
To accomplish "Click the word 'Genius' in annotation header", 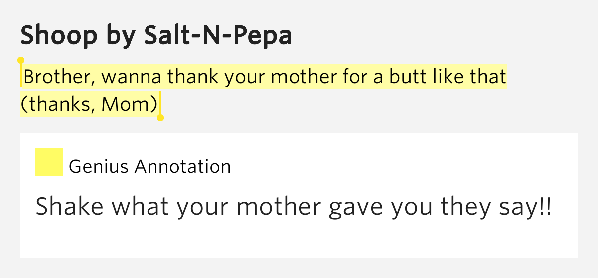I will [x=100, y=166].
